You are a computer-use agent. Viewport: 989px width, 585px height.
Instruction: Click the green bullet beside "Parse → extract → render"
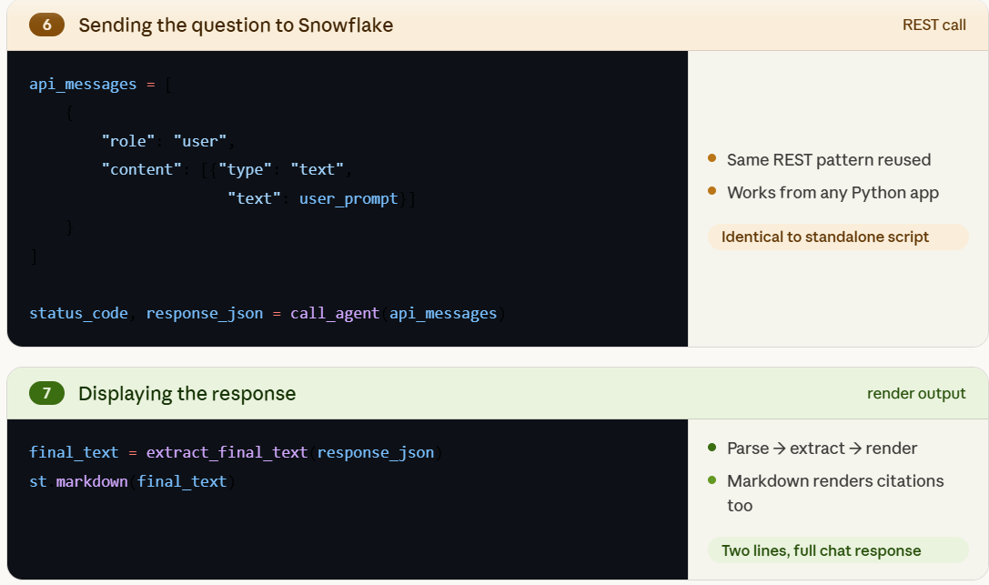coord(712,448)
